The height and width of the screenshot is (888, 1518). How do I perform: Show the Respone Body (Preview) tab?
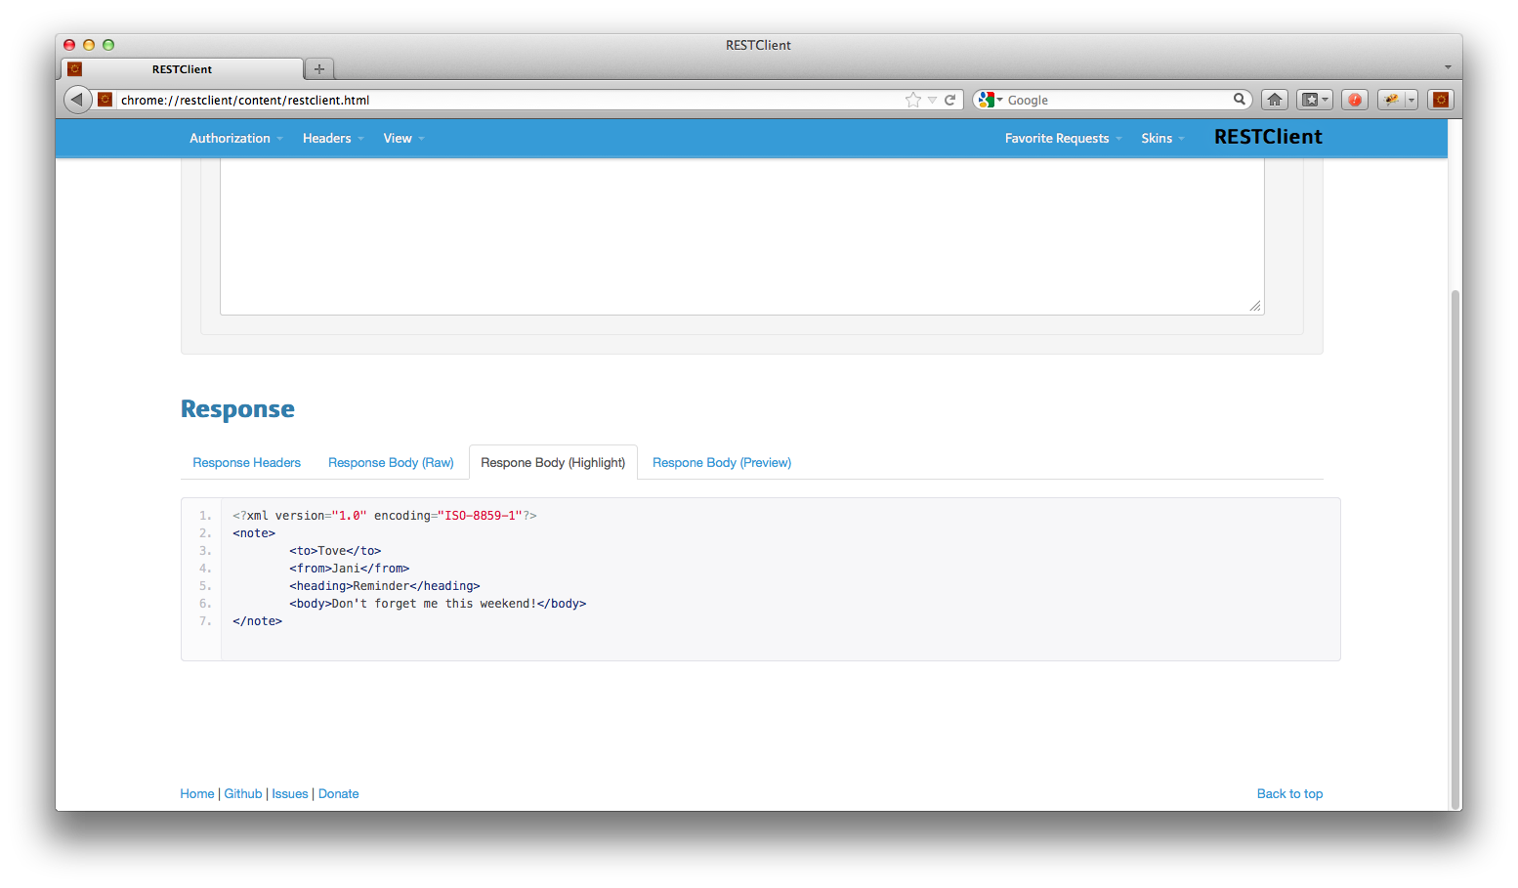(721, 463)
